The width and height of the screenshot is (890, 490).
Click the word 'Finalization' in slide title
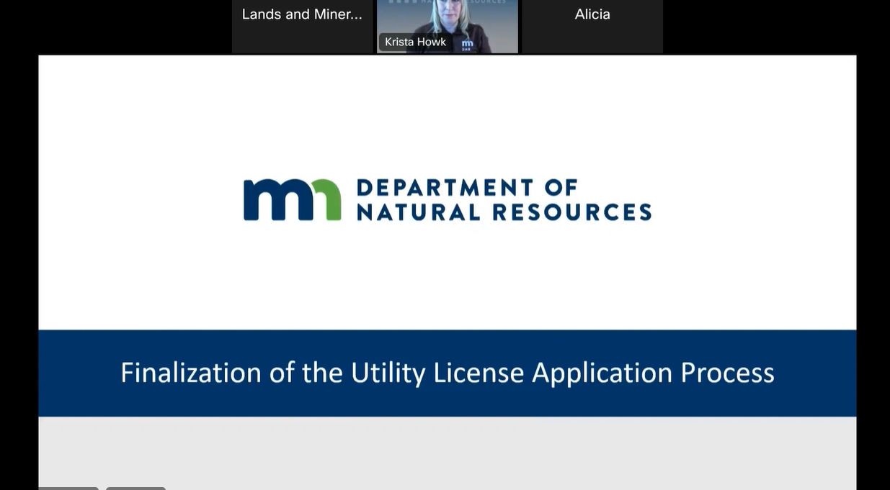tap(191, 373)
